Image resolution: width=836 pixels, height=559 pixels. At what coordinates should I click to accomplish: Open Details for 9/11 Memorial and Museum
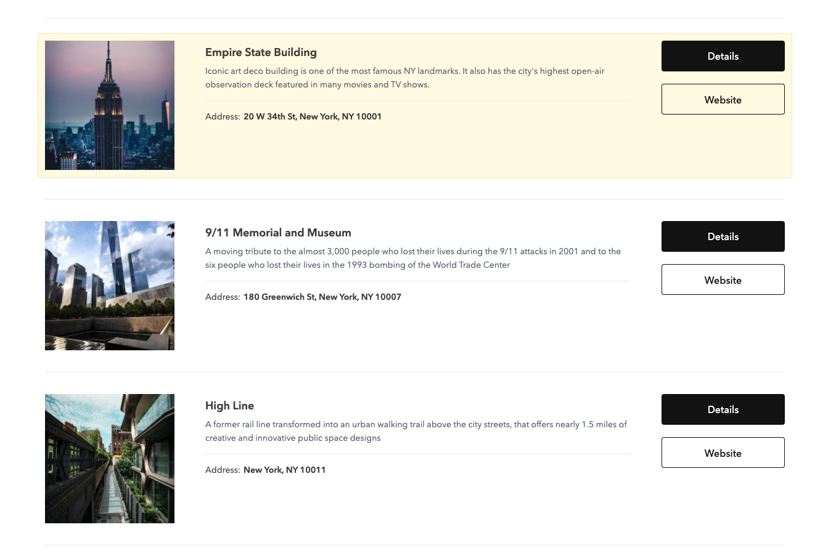[x=723, y=236]
